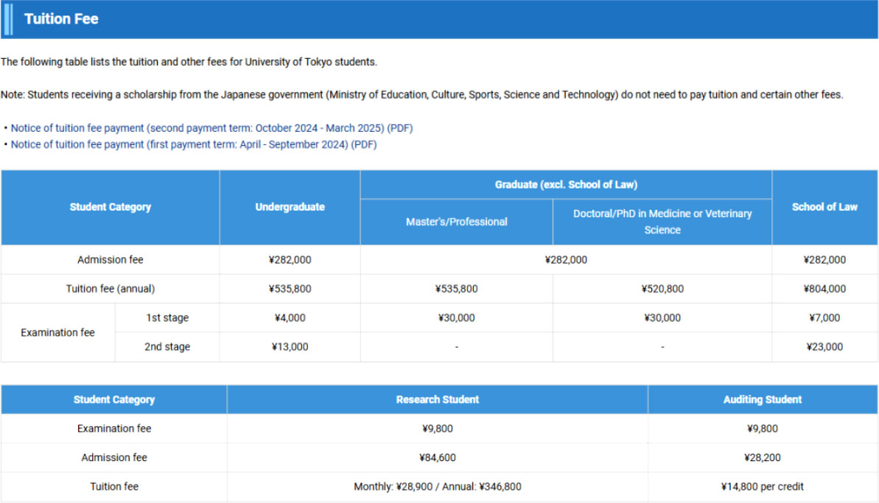Open the second payment term tuition notice PDF
Image resolution: width=879 pixels, height=503 pixels.
coord(212,128)
